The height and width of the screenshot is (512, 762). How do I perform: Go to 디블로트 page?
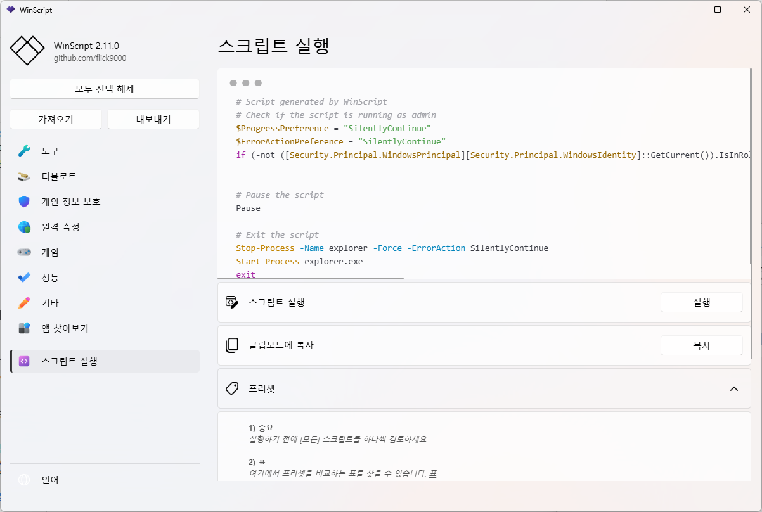pyautogui.click(x=59, y=176)
